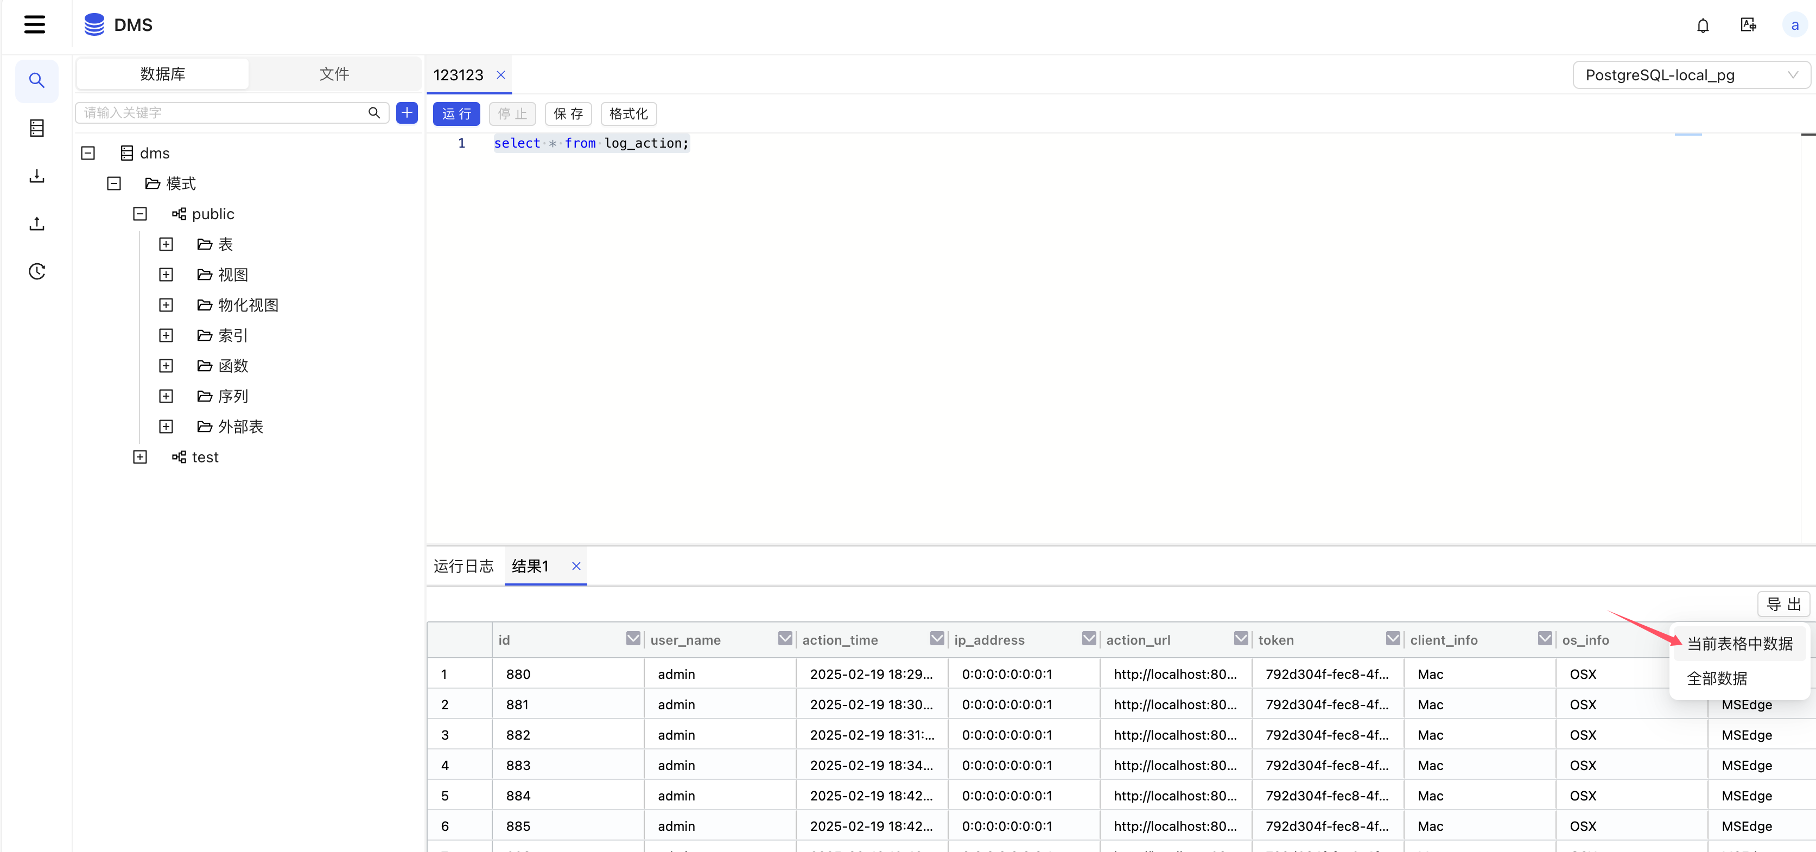Select row number 3 header cell
This screenshot has width=1816, height=852.
click(460, 734)
